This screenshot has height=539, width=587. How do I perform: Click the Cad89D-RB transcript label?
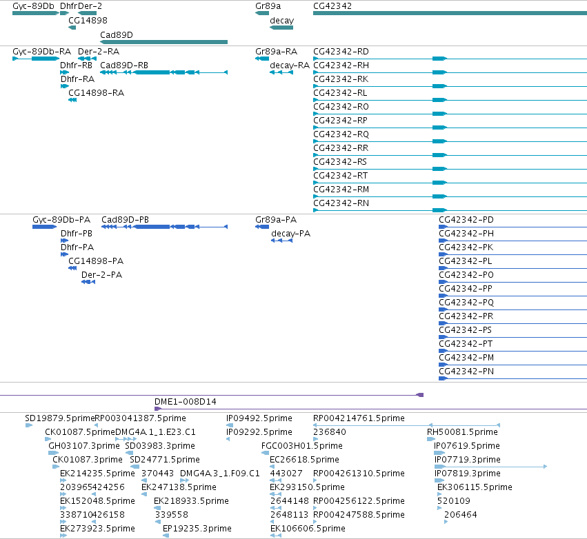click(x=124, y=65)
